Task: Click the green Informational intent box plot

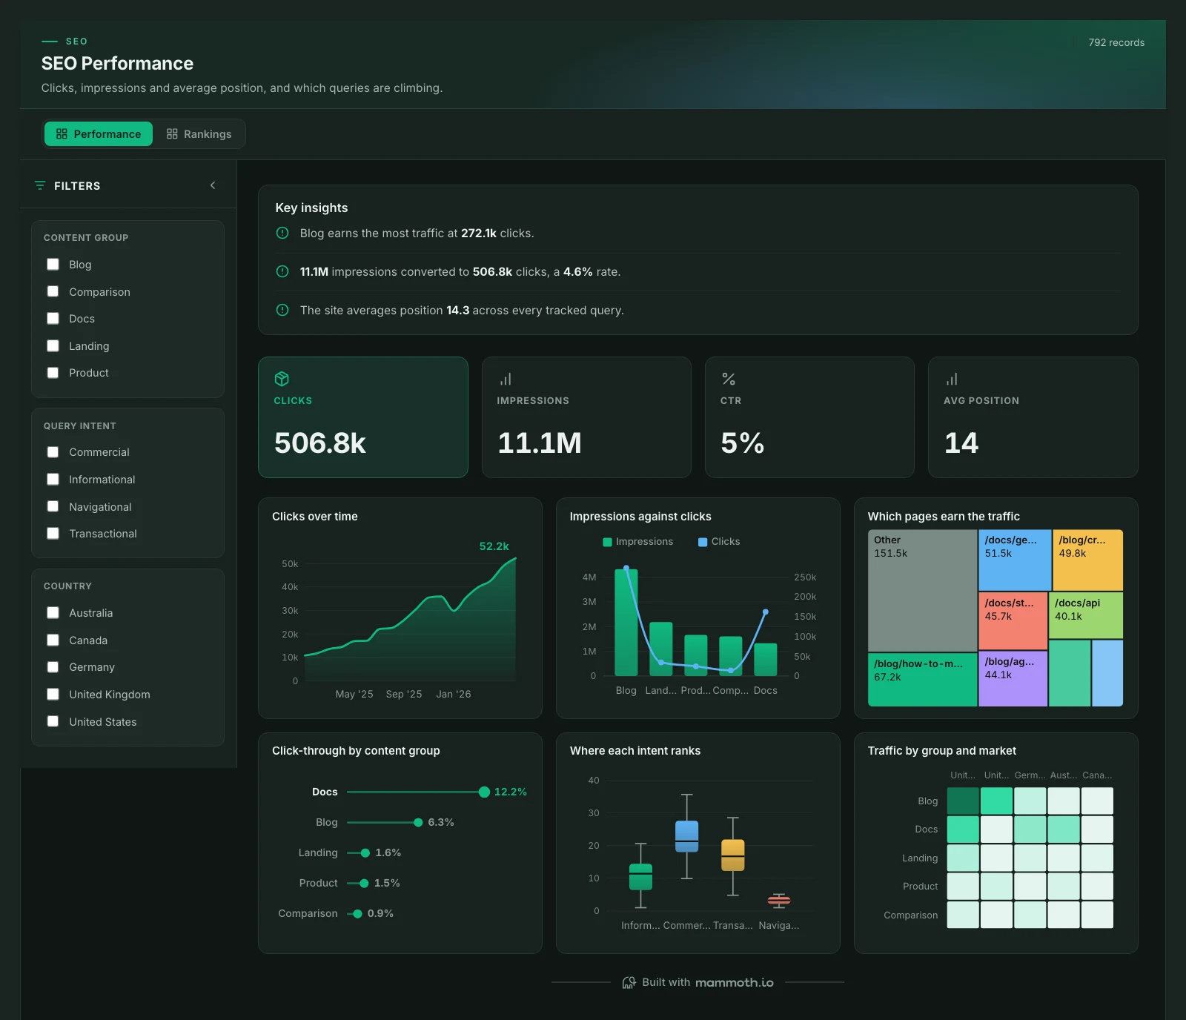Action: tap(640, 877)
